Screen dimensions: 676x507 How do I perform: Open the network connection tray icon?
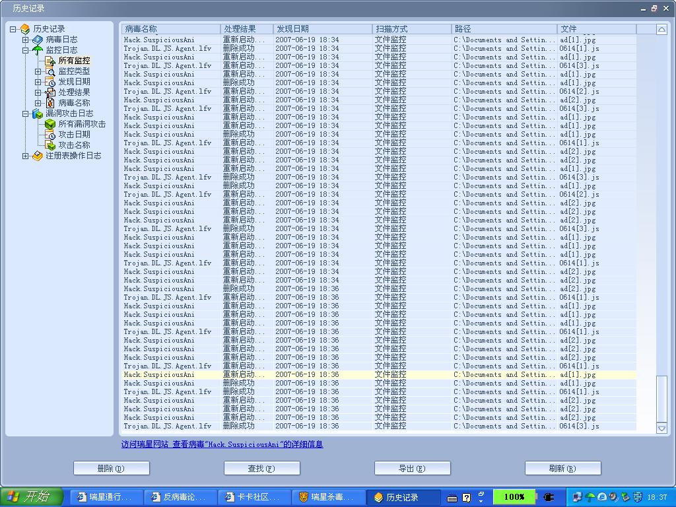(x=577, y=498)
